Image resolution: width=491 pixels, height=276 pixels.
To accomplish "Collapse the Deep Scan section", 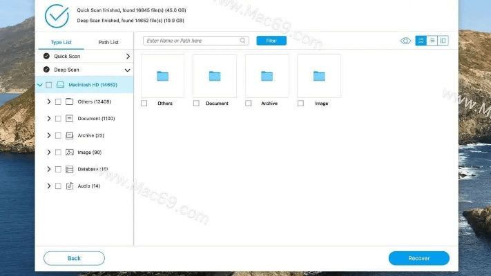I will tap(128, 70).
